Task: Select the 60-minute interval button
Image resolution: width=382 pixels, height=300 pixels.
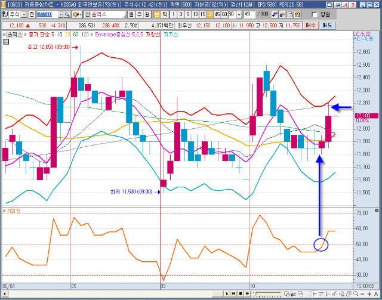Action: tap(224, 14)
